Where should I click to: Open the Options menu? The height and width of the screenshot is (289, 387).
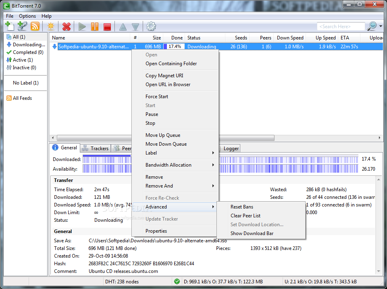pyautogui.click(x=27, y=16)
